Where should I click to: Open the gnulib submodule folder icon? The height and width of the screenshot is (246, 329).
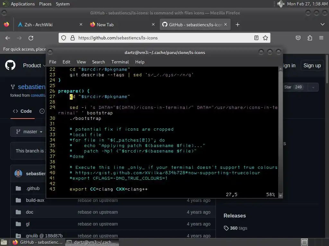point(18,236)
